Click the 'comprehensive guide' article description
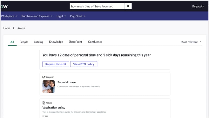The height and width of the screenshot is (118, 209). pos(74,112)
